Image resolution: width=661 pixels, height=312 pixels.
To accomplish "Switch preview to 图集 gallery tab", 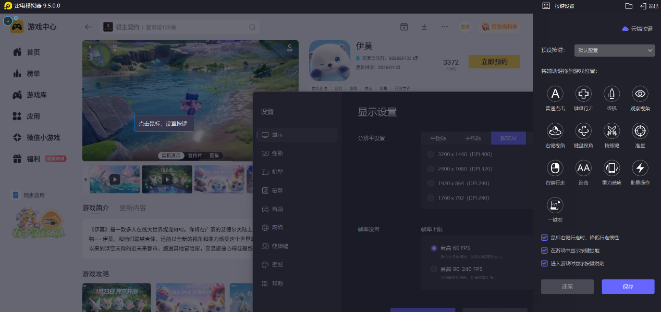I will [x=214, y=155].
